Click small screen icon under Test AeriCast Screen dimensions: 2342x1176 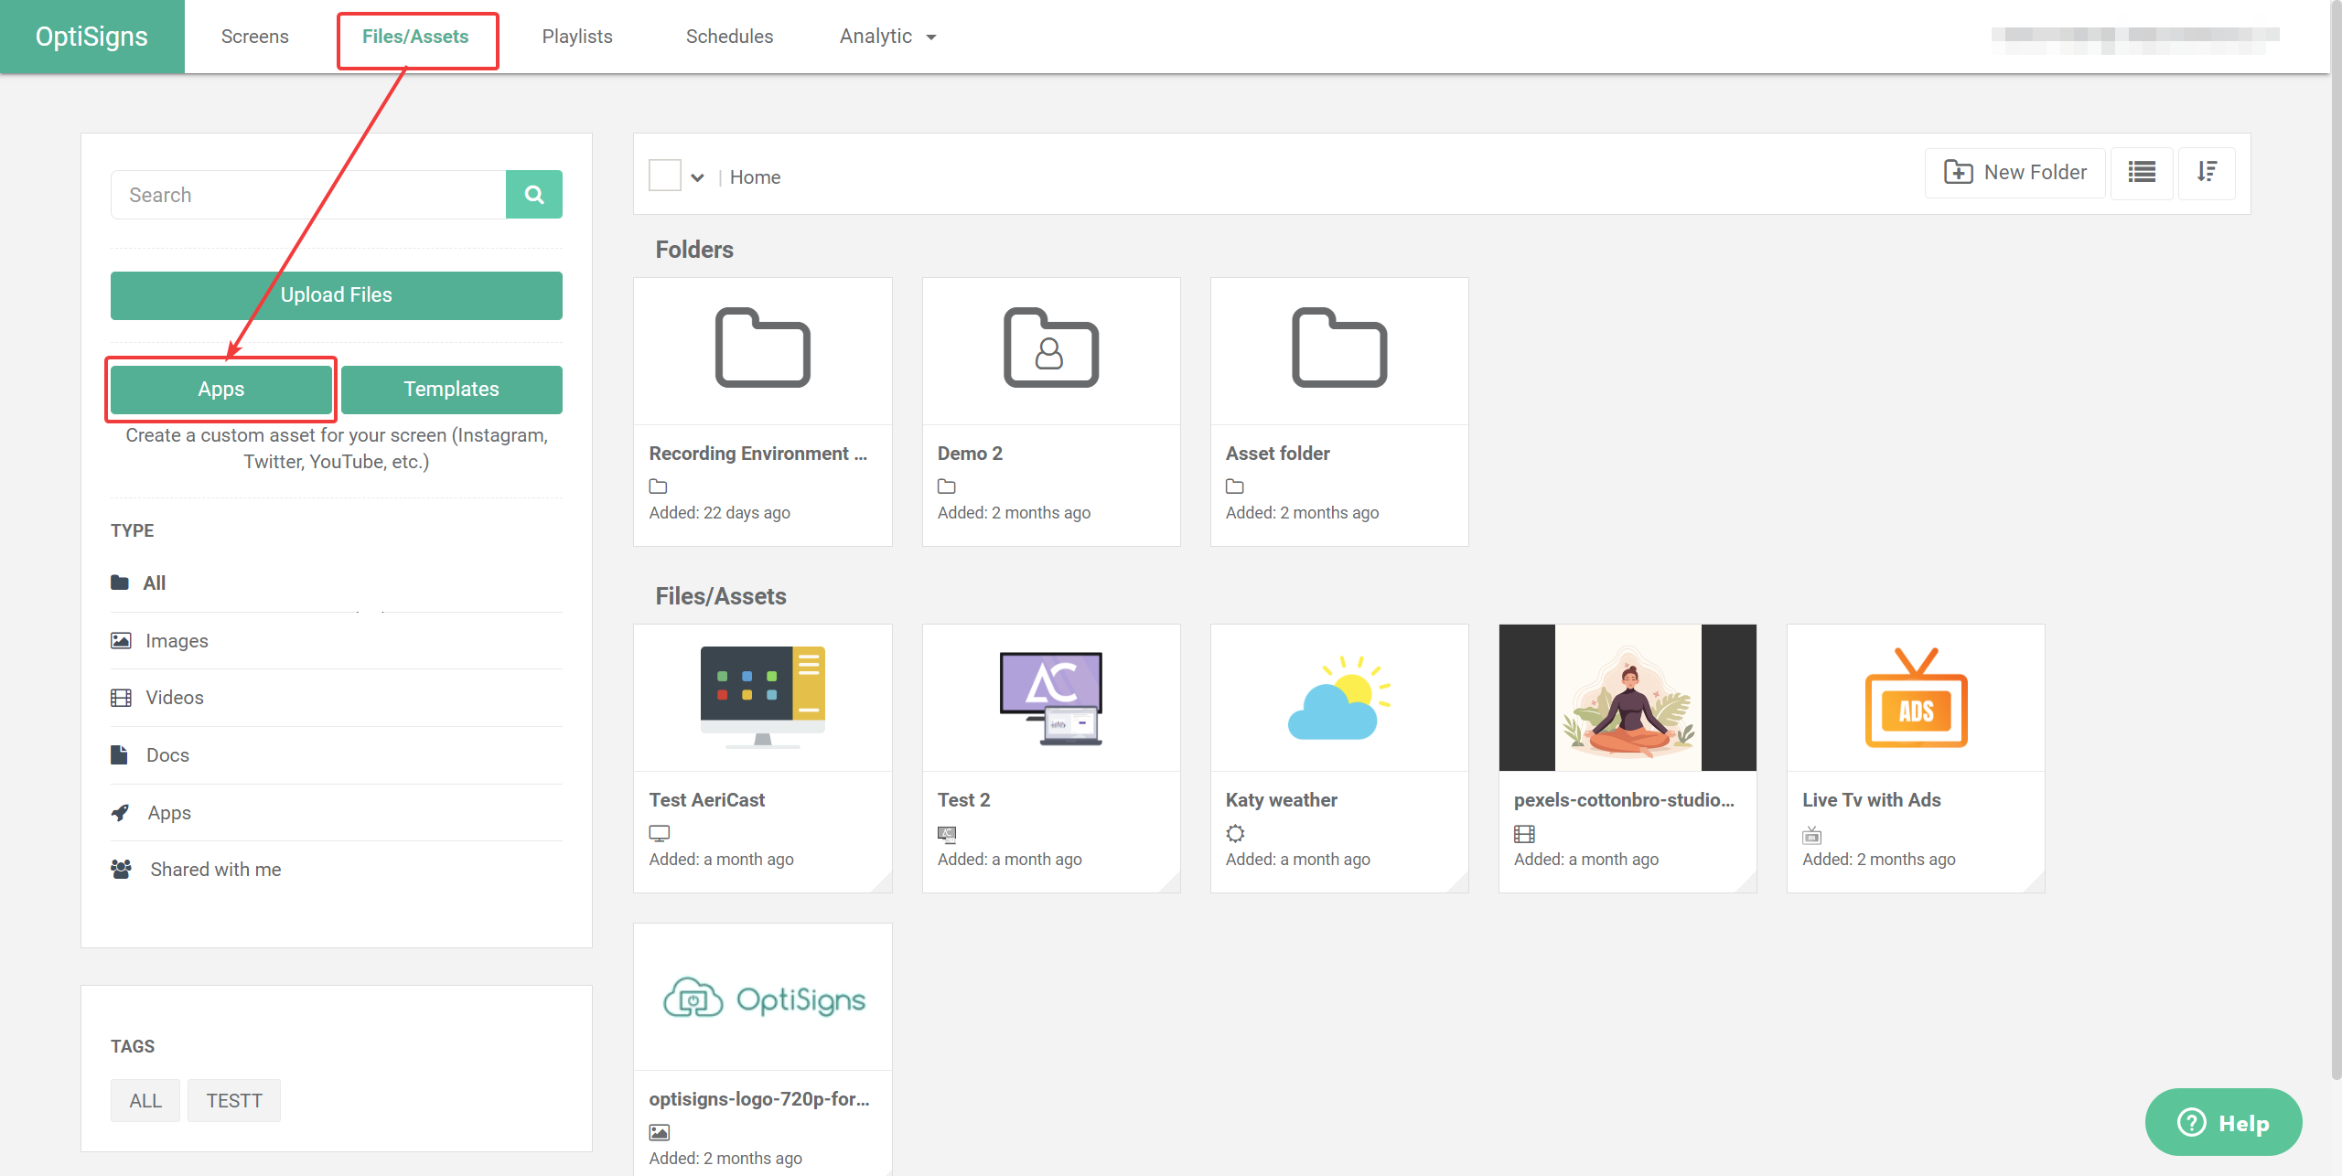pos(660,833)
